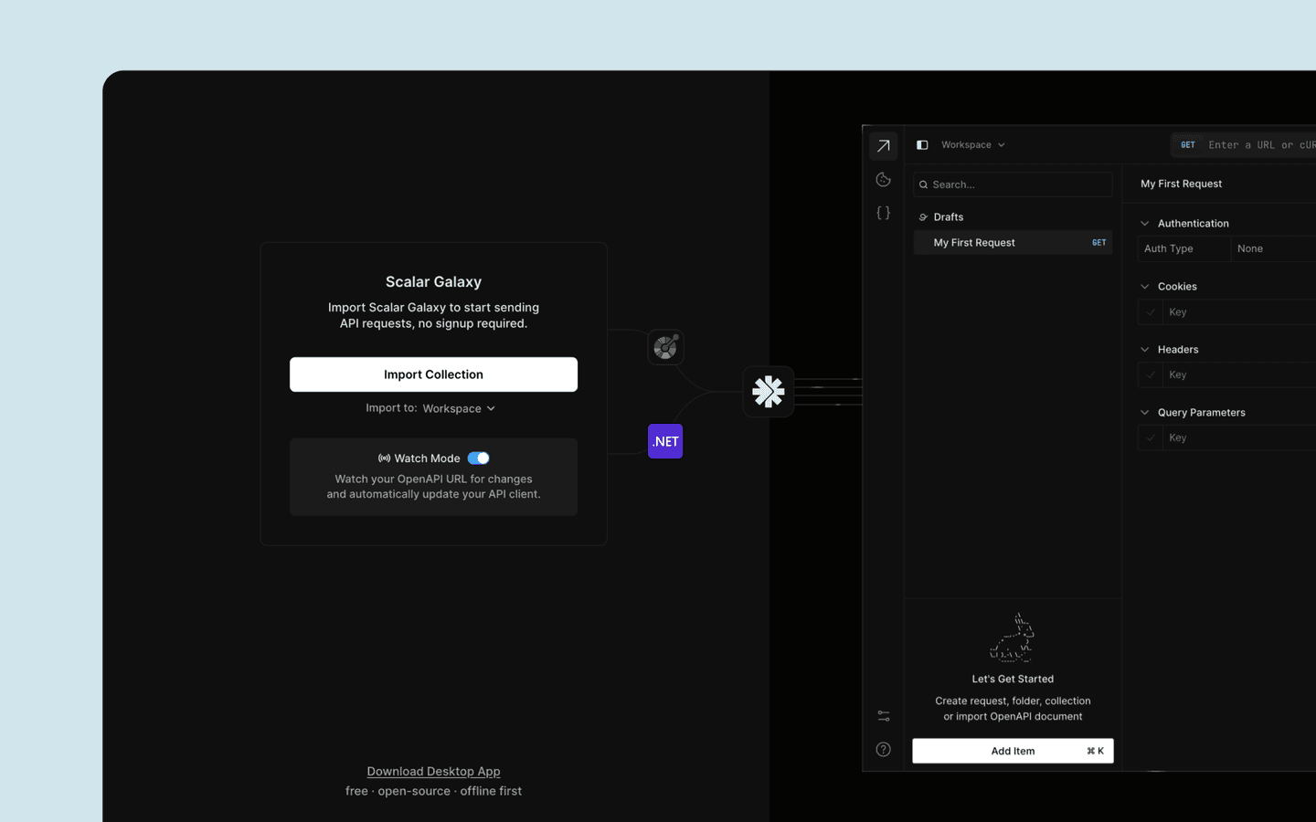Toggle the Watch Mode switch

[478, 458]
